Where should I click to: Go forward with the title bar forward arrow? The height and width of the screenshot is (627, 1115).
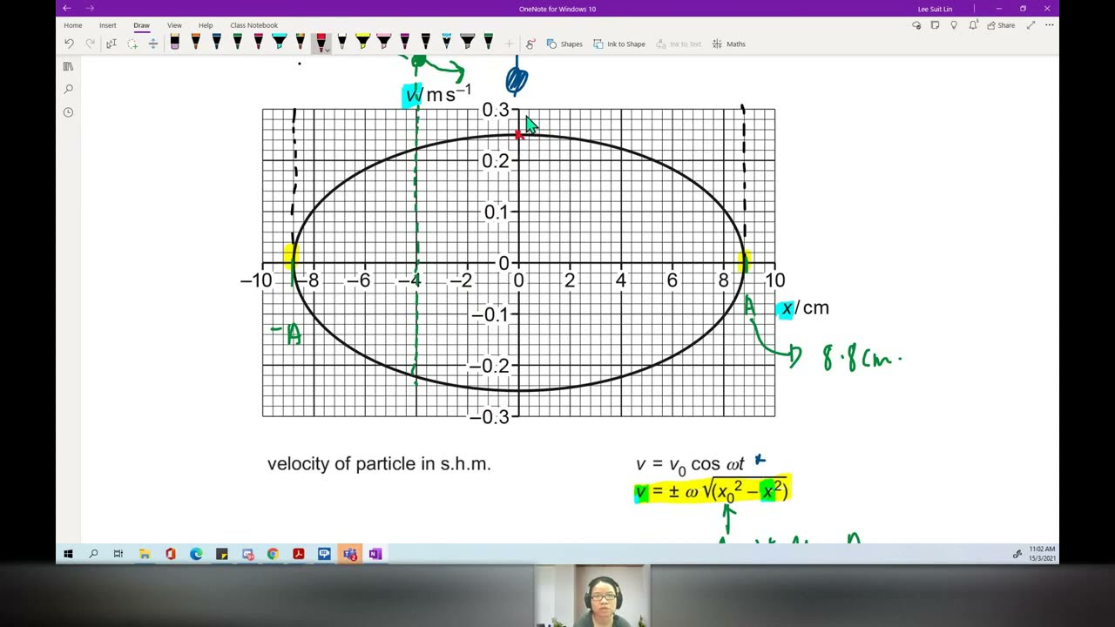click(90, 9)
